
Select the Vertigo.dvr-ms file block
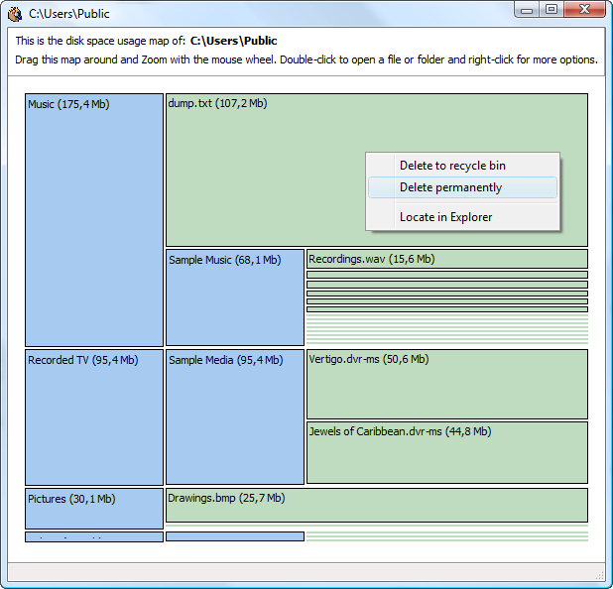tap(446, 384)
